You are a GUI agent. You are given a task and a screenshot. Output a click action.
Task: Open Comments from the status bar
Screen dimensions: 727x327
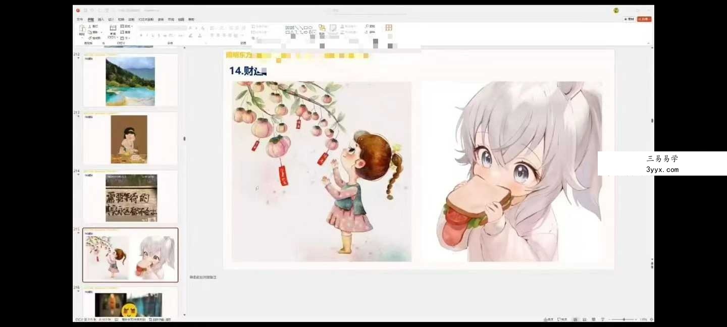tap(562, 319)
